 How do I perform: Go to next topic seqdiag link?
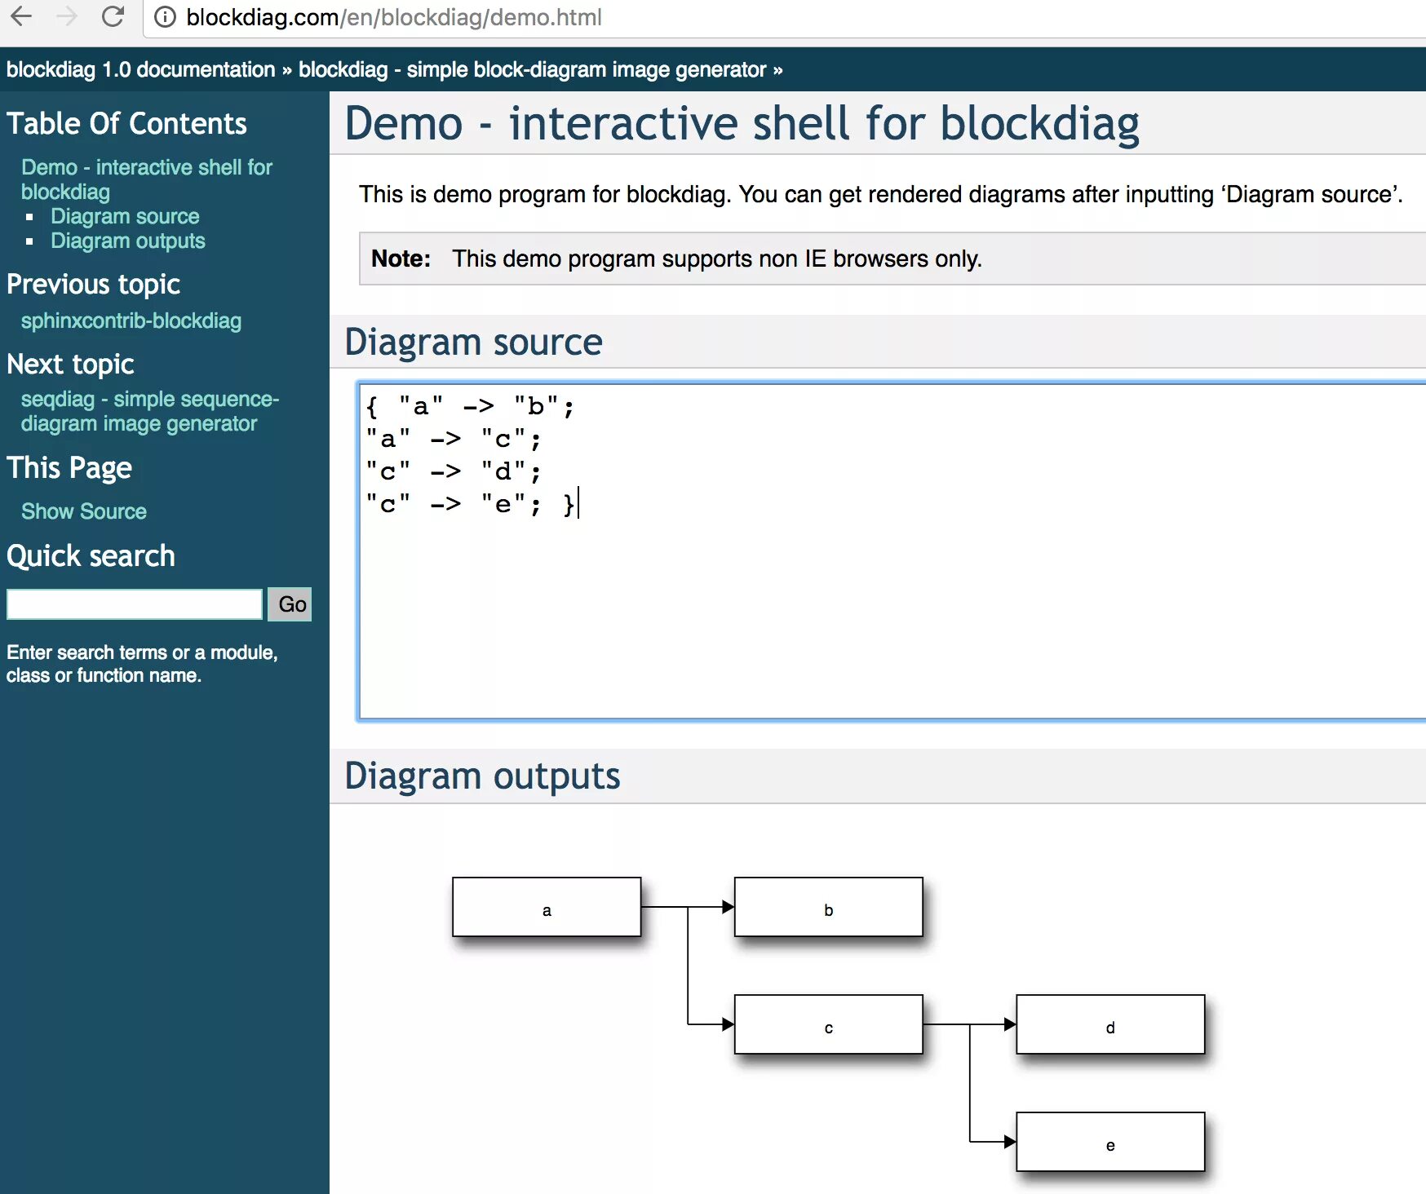pos(150,411)
